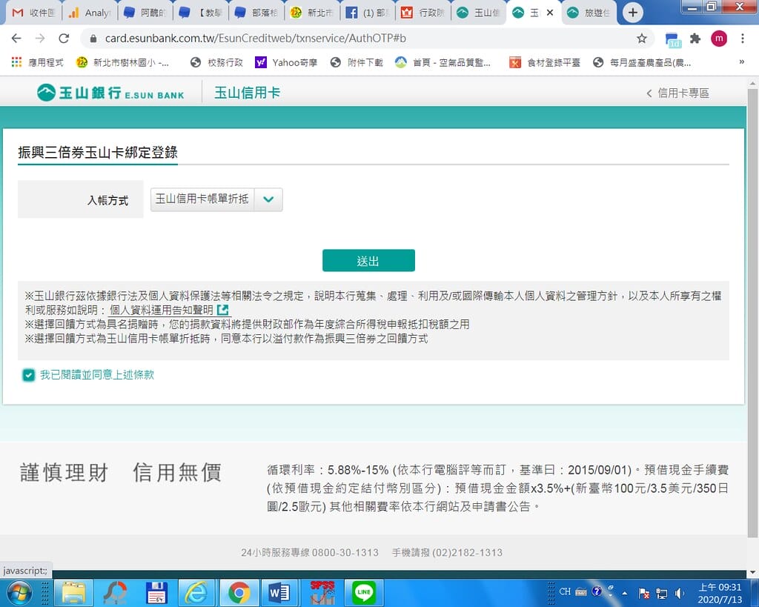This screenshot has width=759, height=607.
Task: Switch to the Analytics tab
Action: (90, 13)
